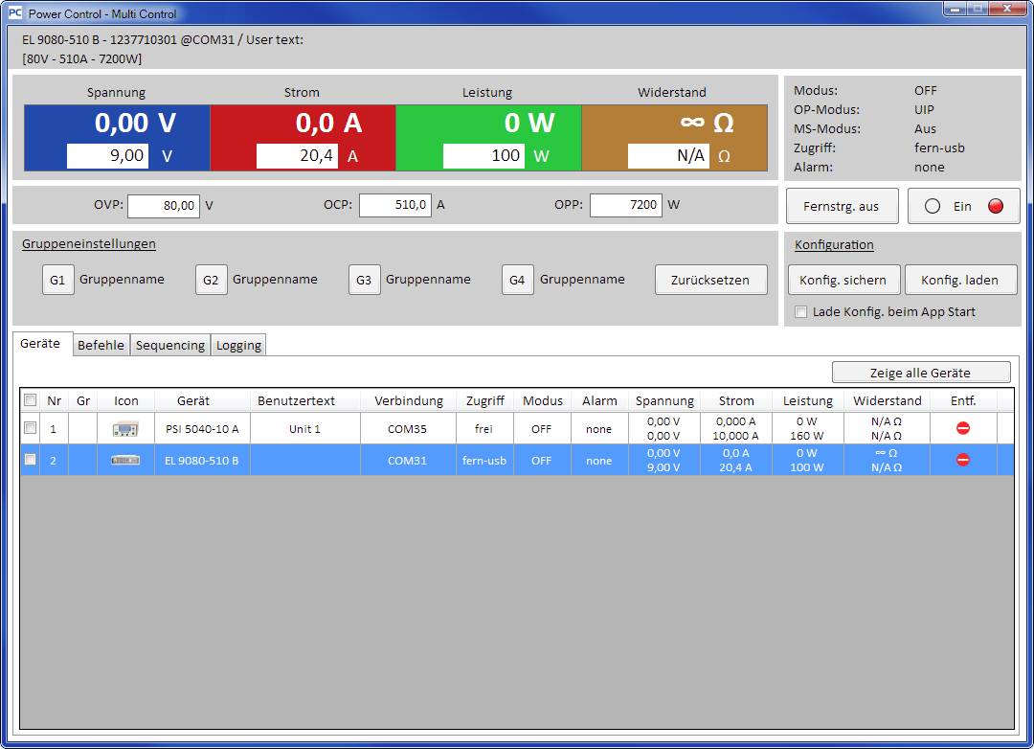Click the red Entf. delete icon for Unit 1
The height and width of the screenshot is (749, 1034).
963,428
